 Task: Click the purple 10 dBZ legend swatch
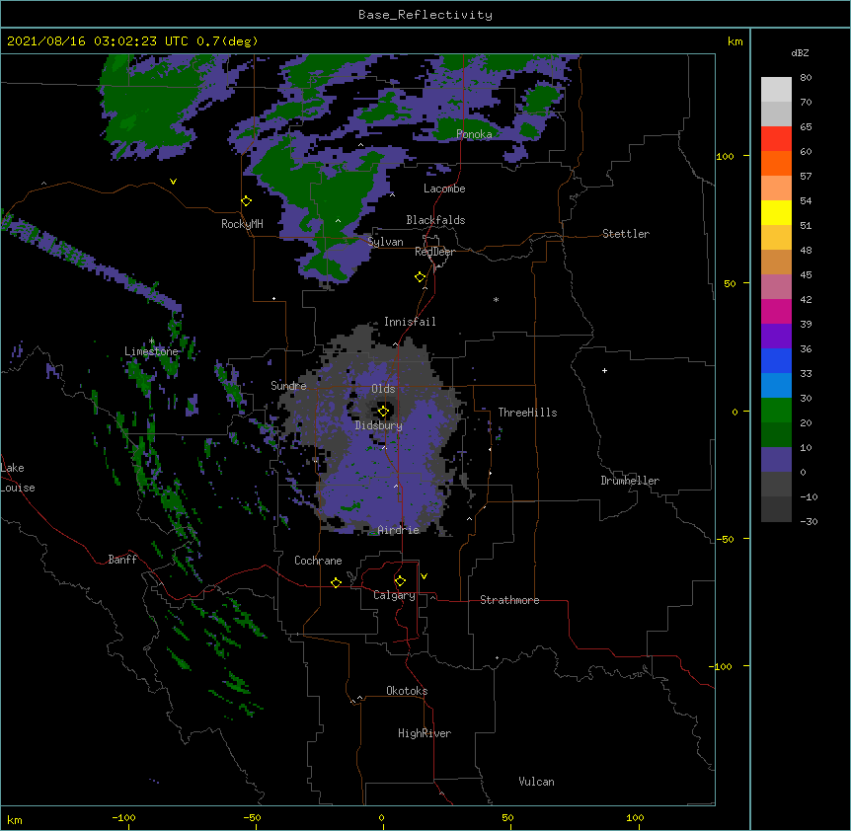(x=776, y=460)
